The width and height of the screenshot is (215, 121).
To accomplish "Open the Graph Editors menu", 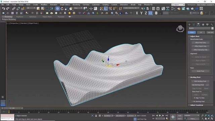I will [65, 5].
